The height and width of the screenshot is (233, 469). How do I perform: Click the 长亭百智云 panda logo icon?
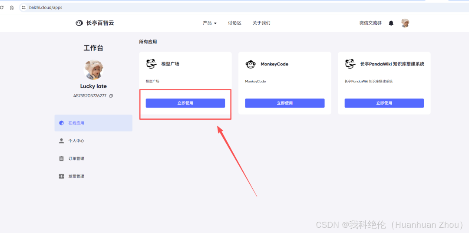[x=79, y=23]
